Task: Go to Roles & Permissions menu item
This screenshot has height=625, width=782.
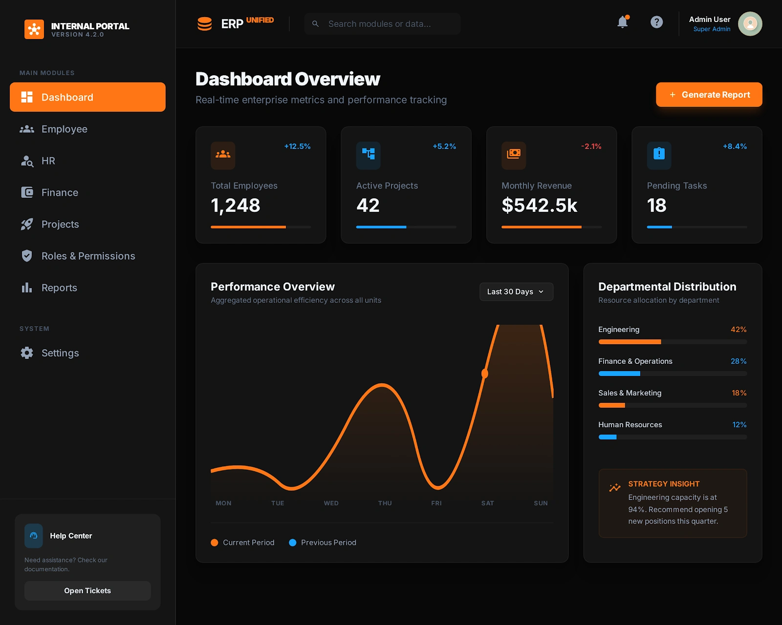Action: (x=87, y=256)
